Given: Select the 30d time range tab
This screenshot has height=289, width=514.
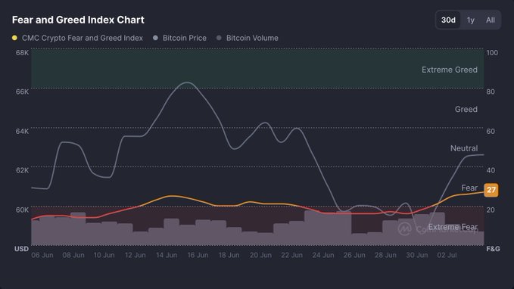Looking at the screenshot, I should pyautogui.click(x=448, y=20).
